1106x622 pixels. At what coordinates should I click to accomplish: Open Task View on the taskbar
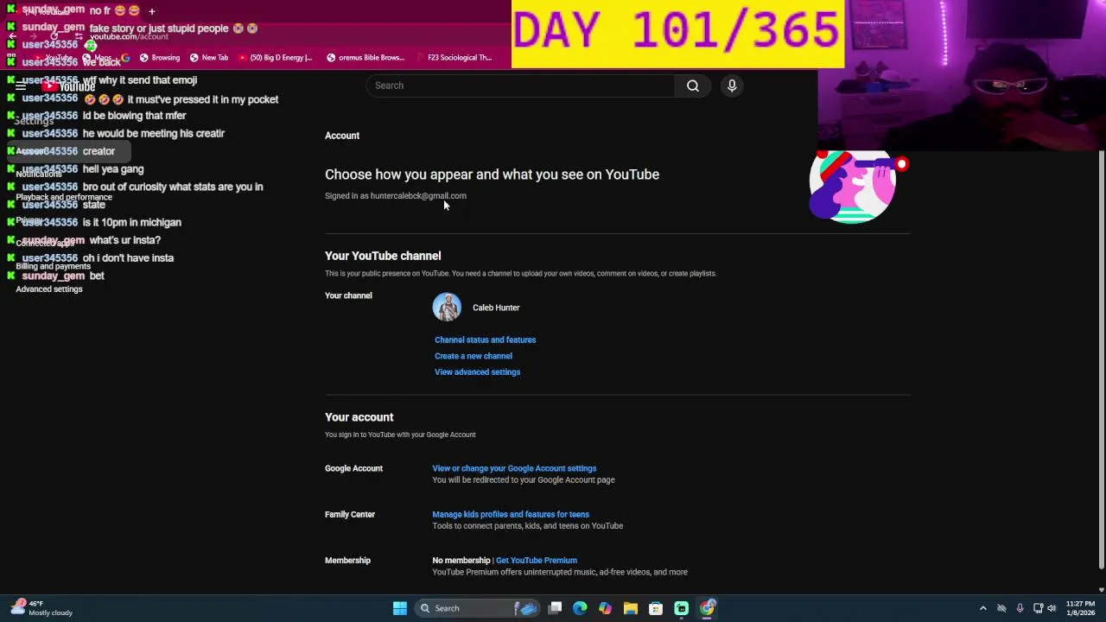pos(555,608)
